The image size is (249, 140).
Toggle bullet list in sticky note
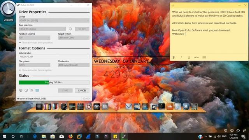point(204,57)
